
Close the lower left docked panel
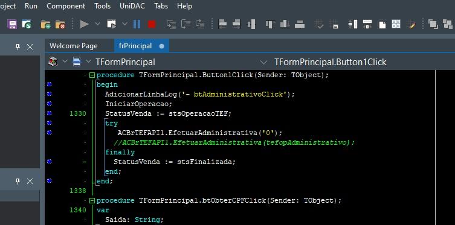(30, 182)
